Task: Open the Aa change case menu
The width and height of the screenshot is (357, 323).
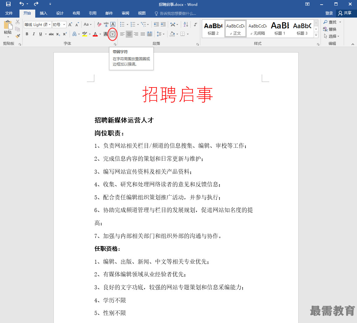Action: 87,24
